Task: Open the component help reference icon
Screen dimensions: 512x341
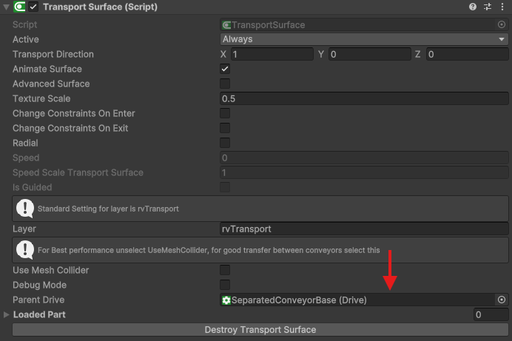Action: (473, 7)
